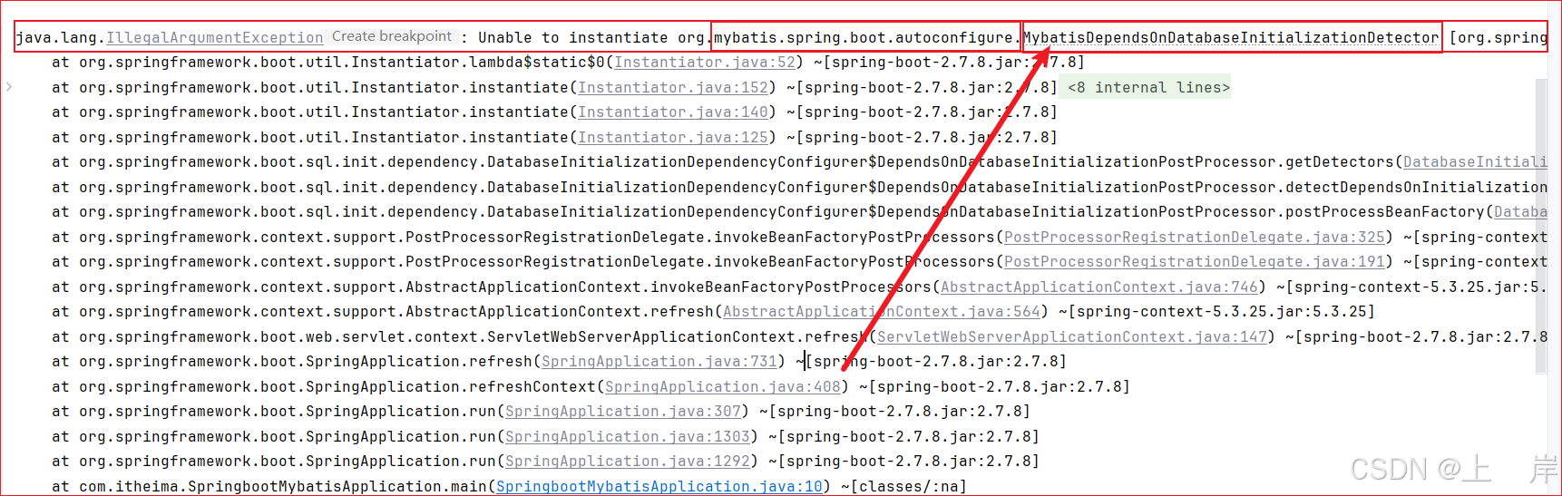Click the Create breakpoint button
This screenshot has height=496, width=1562.
coord(392,36)
